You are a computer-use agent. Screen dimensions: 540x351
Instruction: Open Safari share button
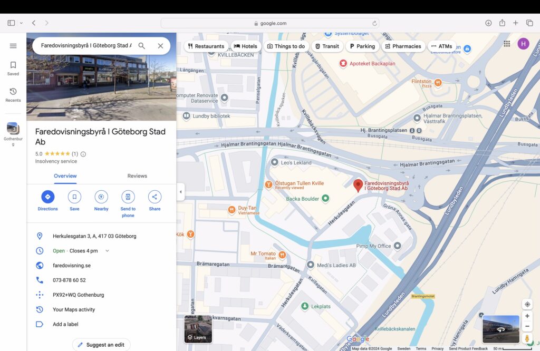click(502, 23)
